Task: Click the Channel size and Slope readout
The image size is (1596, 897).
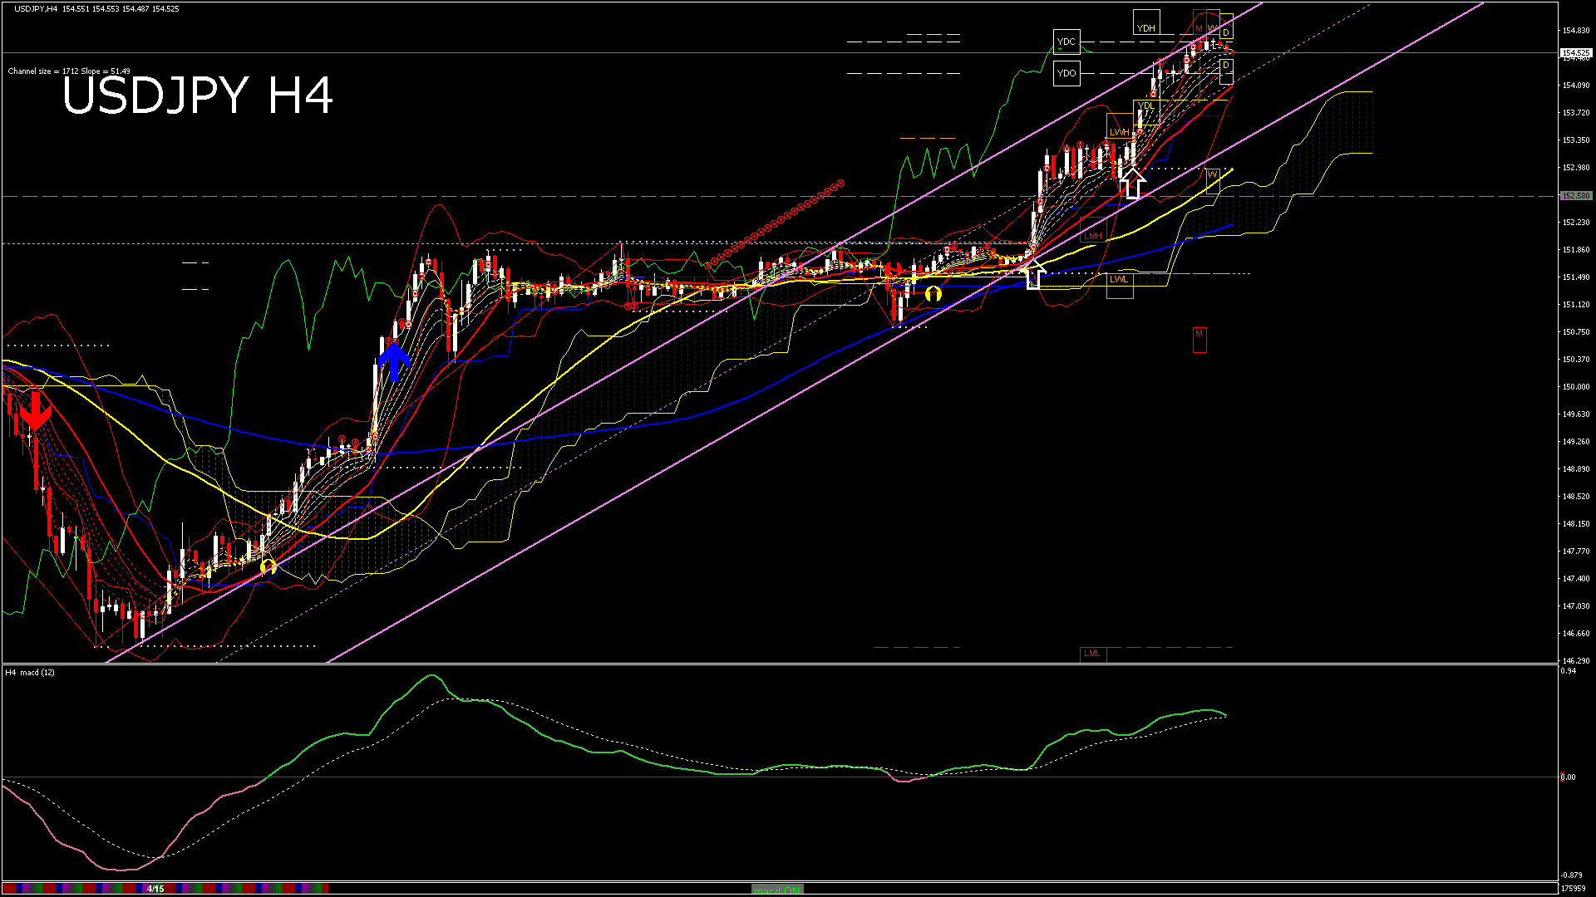Action: [69, 71]
